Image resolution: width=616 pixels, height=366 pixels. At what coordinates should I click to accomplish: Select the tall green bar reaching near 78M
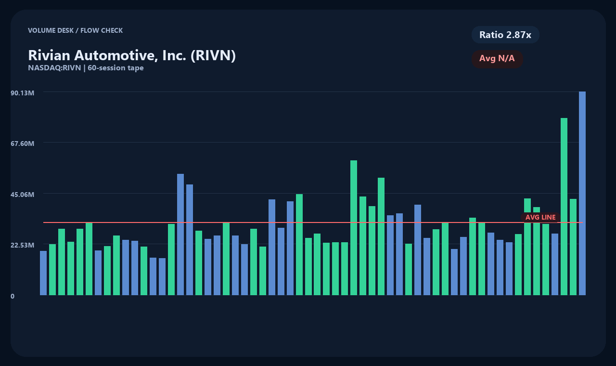coord(564,207)
